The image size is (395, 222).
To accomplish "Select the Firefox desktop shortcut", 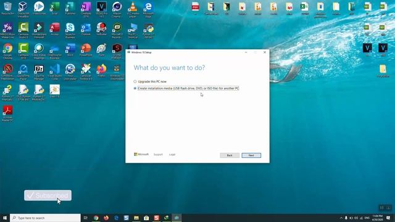I will click(101, 70).
